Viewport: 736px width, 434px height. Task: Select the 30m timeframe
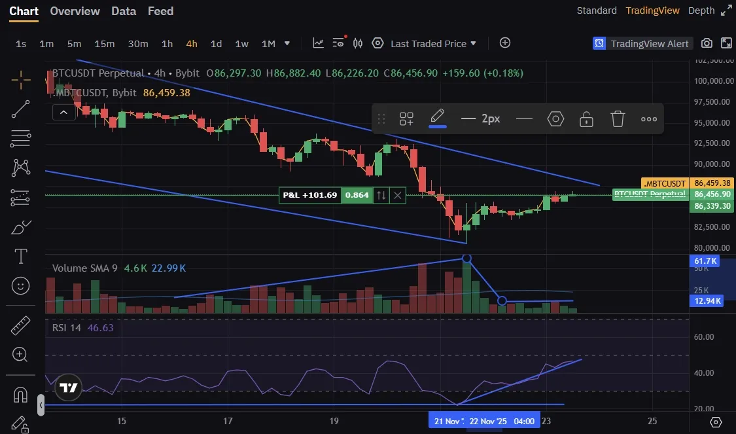click(138, 44)
